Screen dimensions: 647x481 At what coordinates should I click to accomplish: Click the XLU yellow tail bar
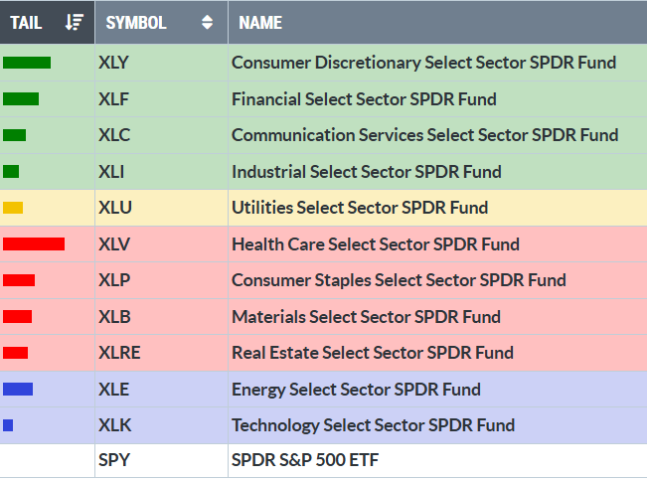[x=13, y=208]
